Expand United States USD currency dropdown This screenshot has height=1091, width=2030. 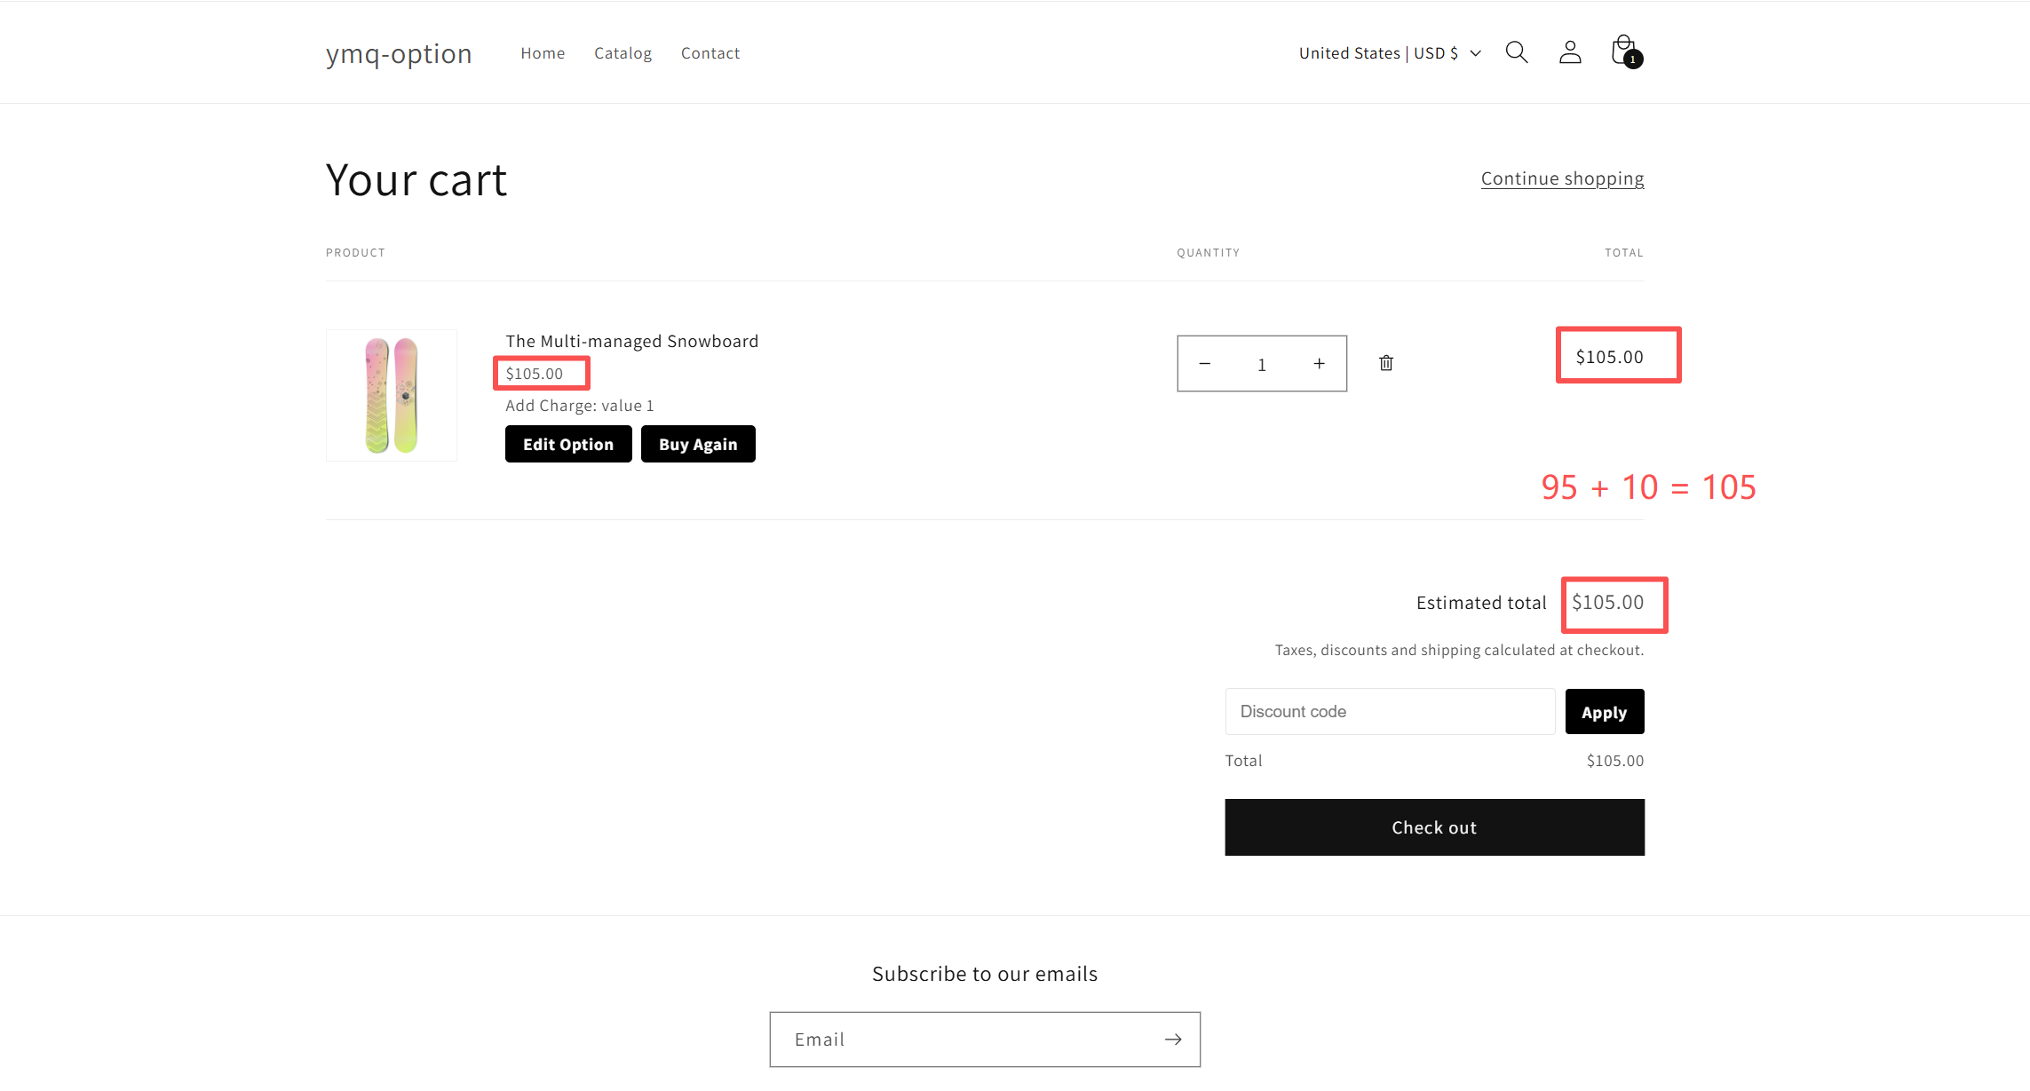click(x=1389, y=53)
